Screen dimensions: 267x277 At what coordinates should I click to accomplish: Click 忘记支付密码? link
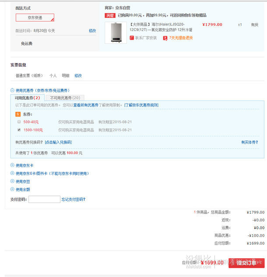click(74, 200)
